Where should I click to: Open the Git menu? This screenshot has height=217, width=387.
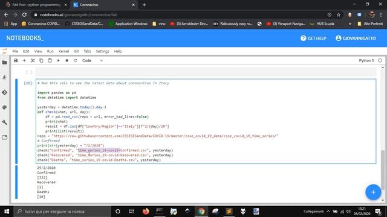click(x=76, y=51)
